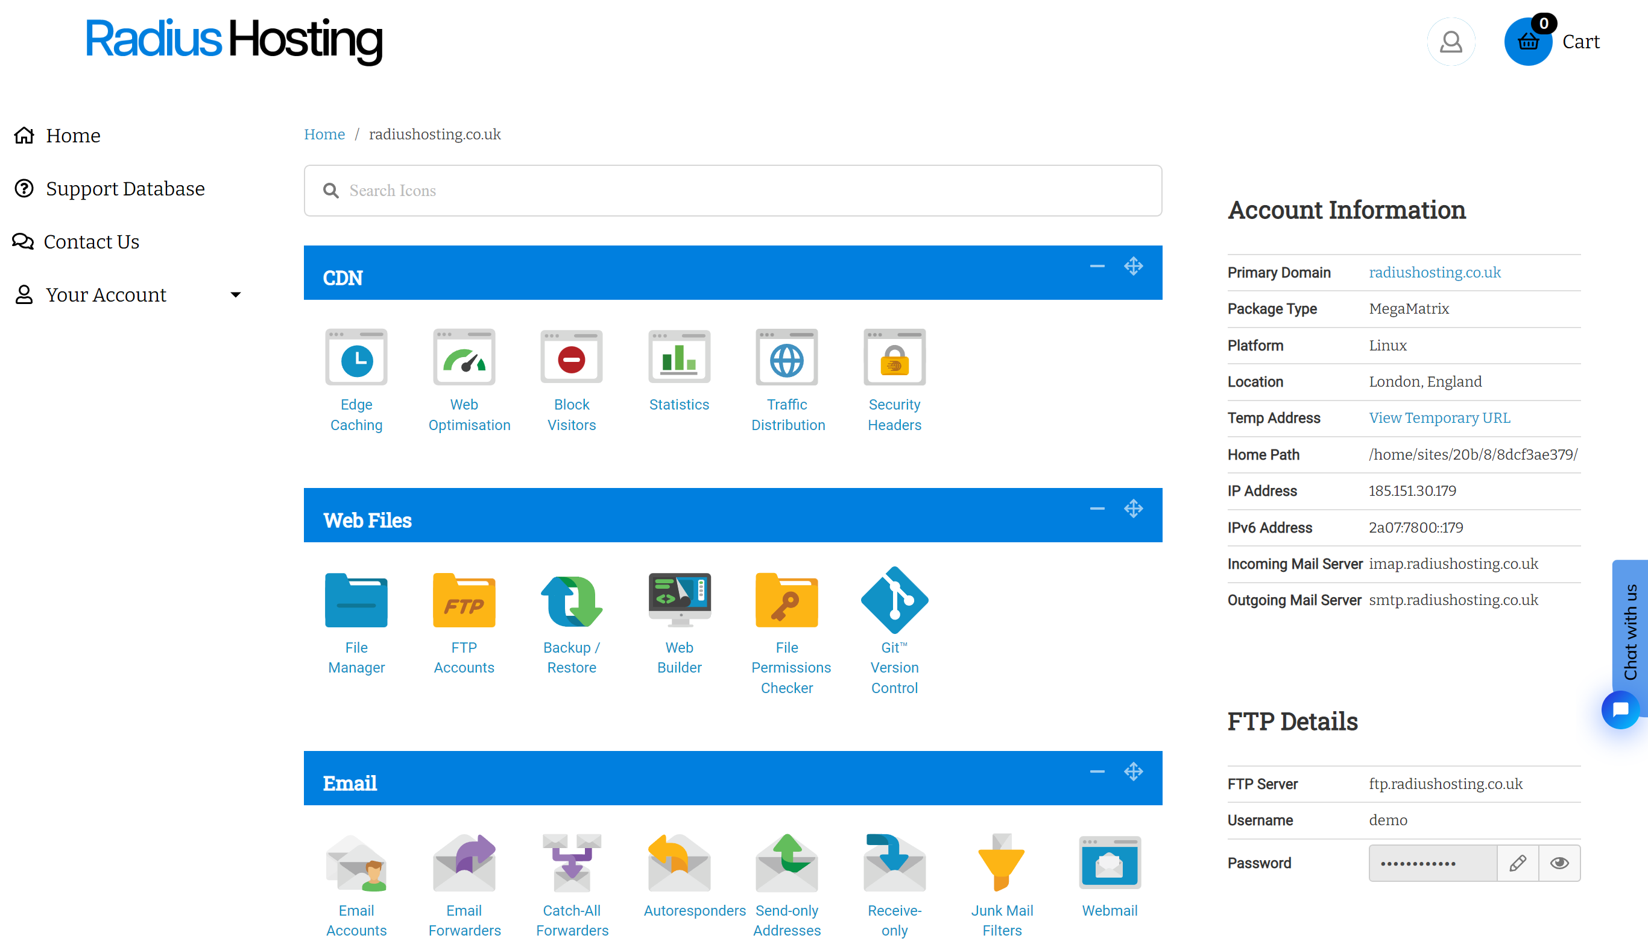This screenshot has height=944, width=1648.
Task: Click the CDN section move handle
Action: coord(1134,267)
